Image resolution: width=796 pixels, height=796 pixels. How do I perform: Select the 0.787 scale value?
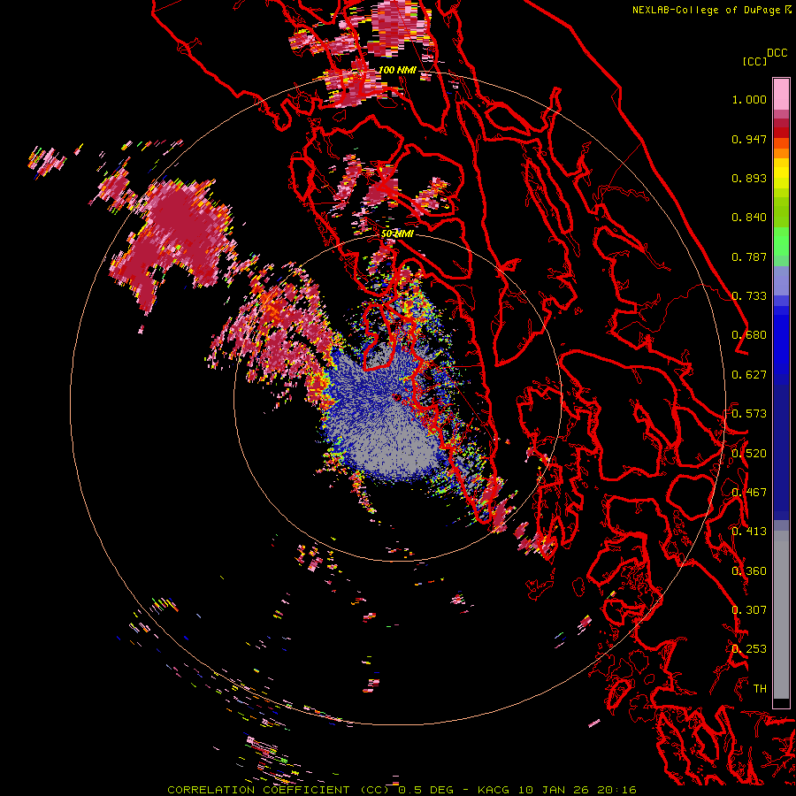pyautogui.click(x=749, y=256)
